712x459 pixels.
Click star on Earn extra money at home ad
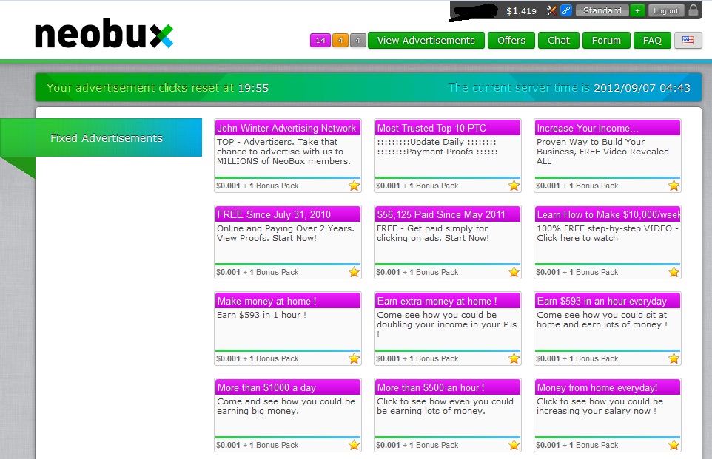514,358
